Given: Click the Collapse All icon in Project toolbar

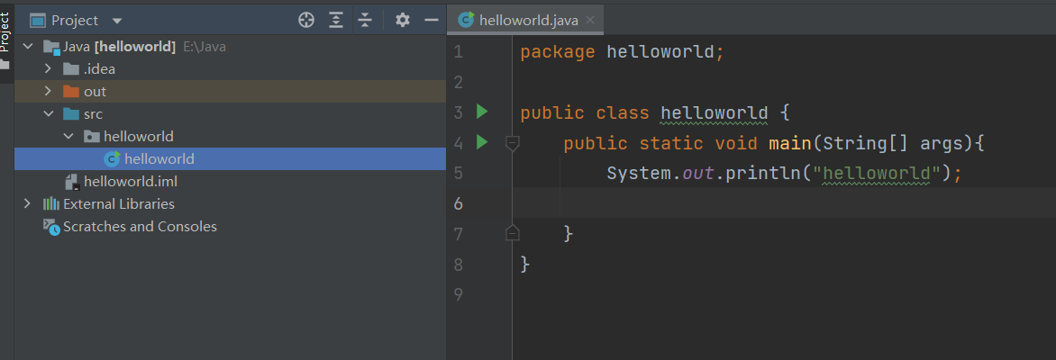Looking at the screenshot, I should 364,20.
